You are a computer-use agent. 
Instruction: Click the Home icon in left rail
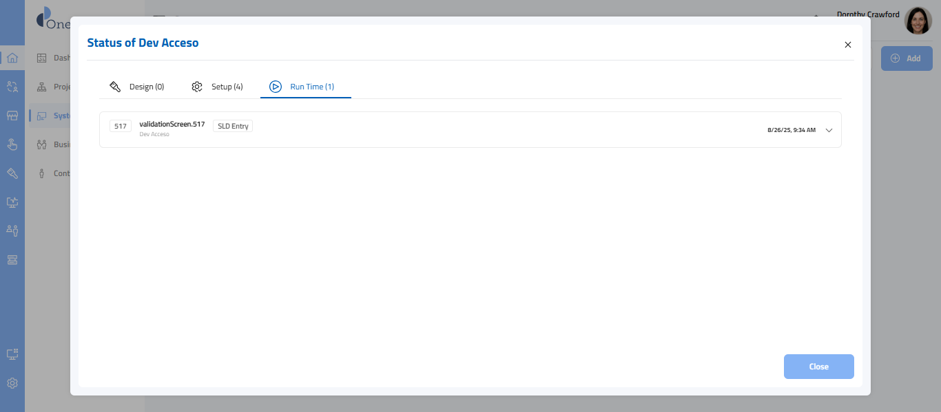pos(12,58)
